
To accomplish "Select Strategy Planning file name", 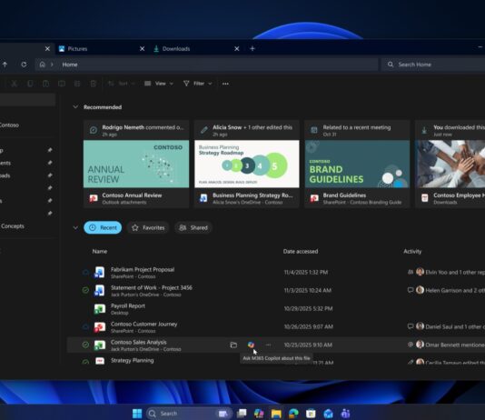I will click(x=132, y=360).
